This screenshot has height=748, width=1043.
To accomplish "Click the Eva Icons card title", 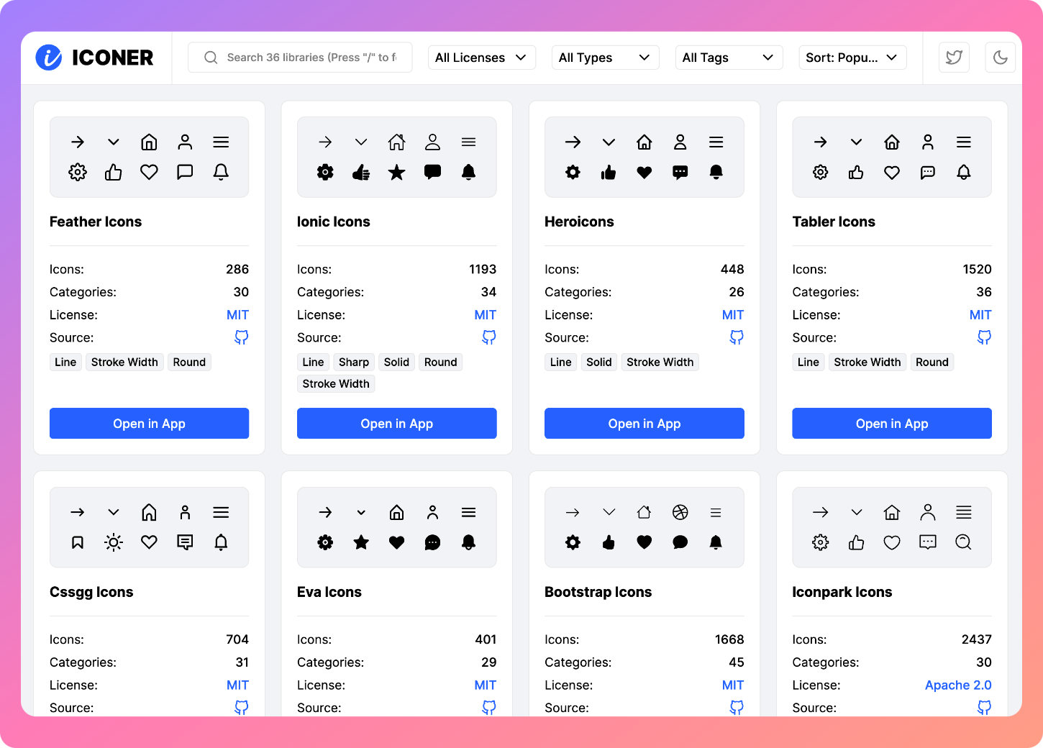I will pos(329,592).
